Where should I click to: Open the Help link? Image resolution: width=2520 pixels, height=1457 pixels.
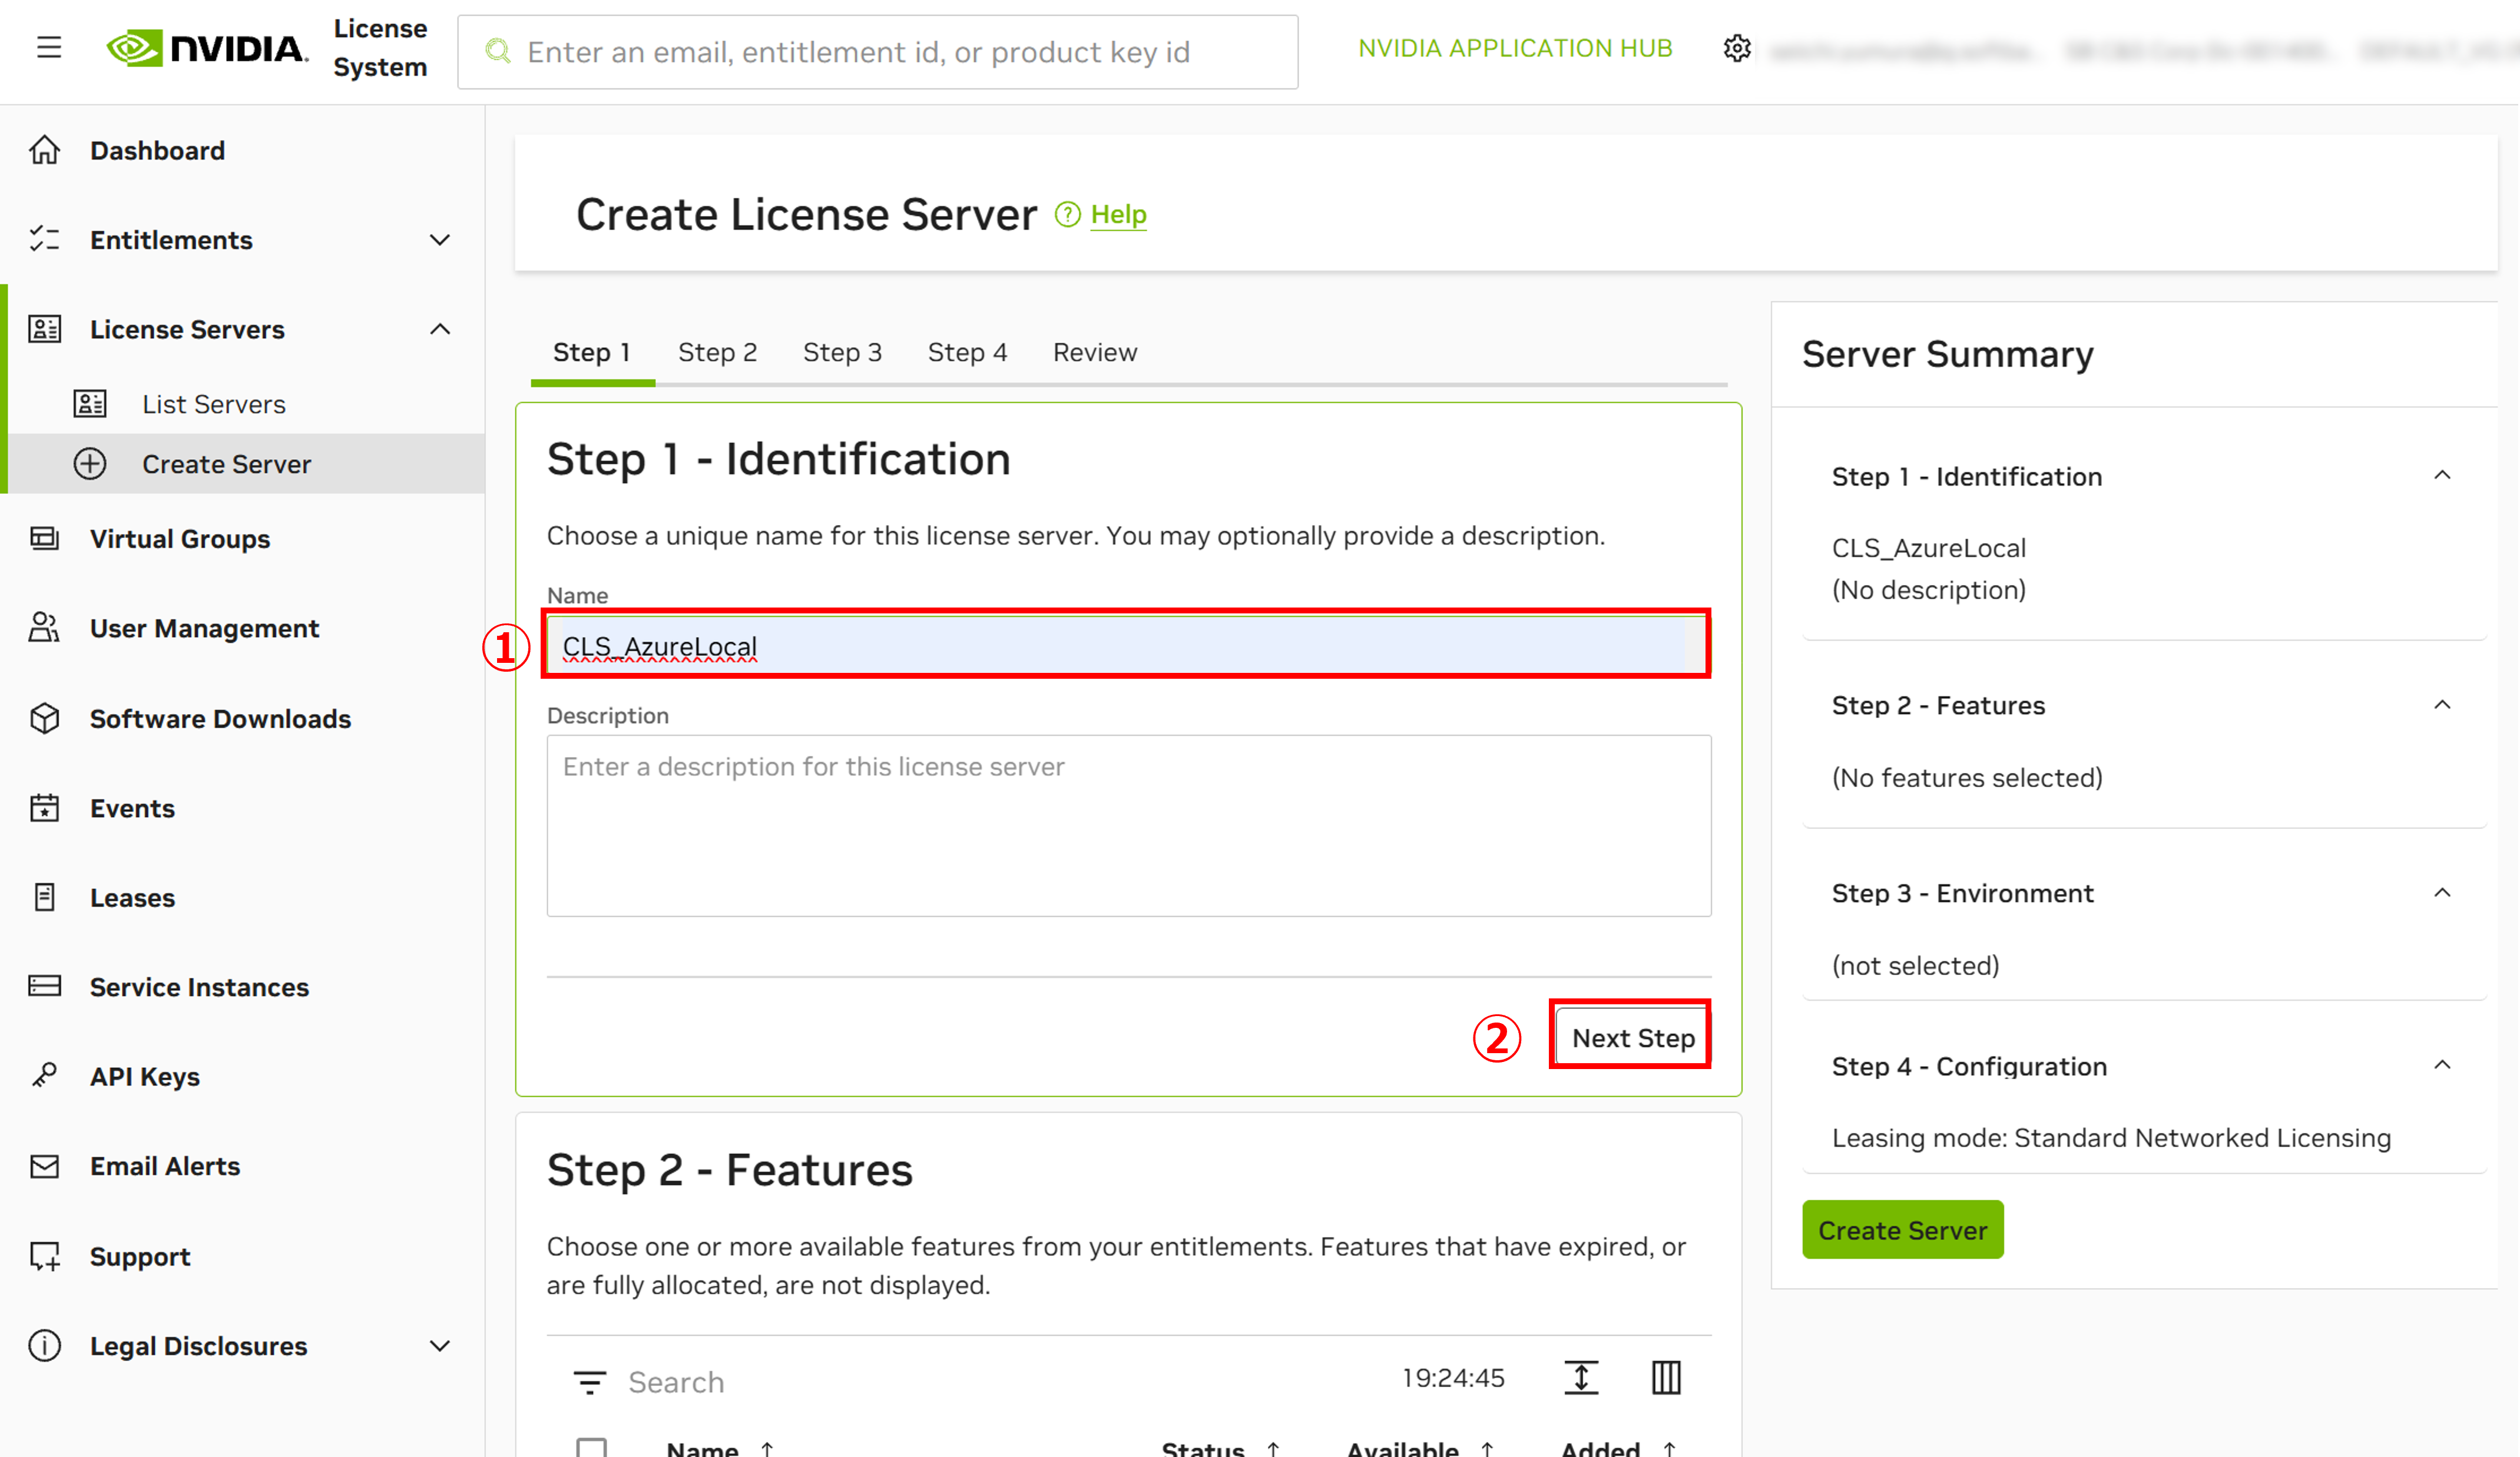pos(1118,215)
